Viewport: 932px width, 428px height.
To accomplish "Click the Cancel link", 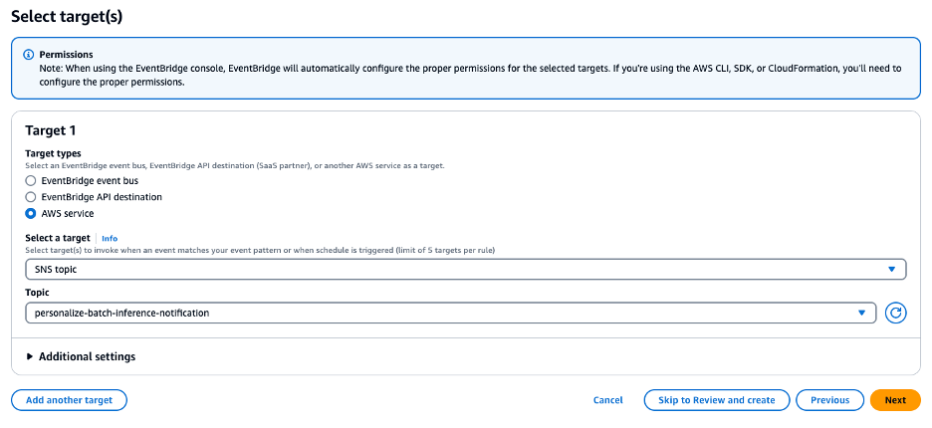I will coord(607,400).
